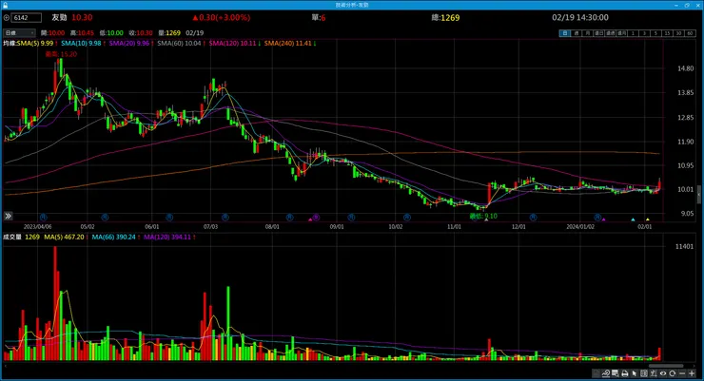Click the SMA(5) 9.99 moving-average label

click(x=34, y=44)
